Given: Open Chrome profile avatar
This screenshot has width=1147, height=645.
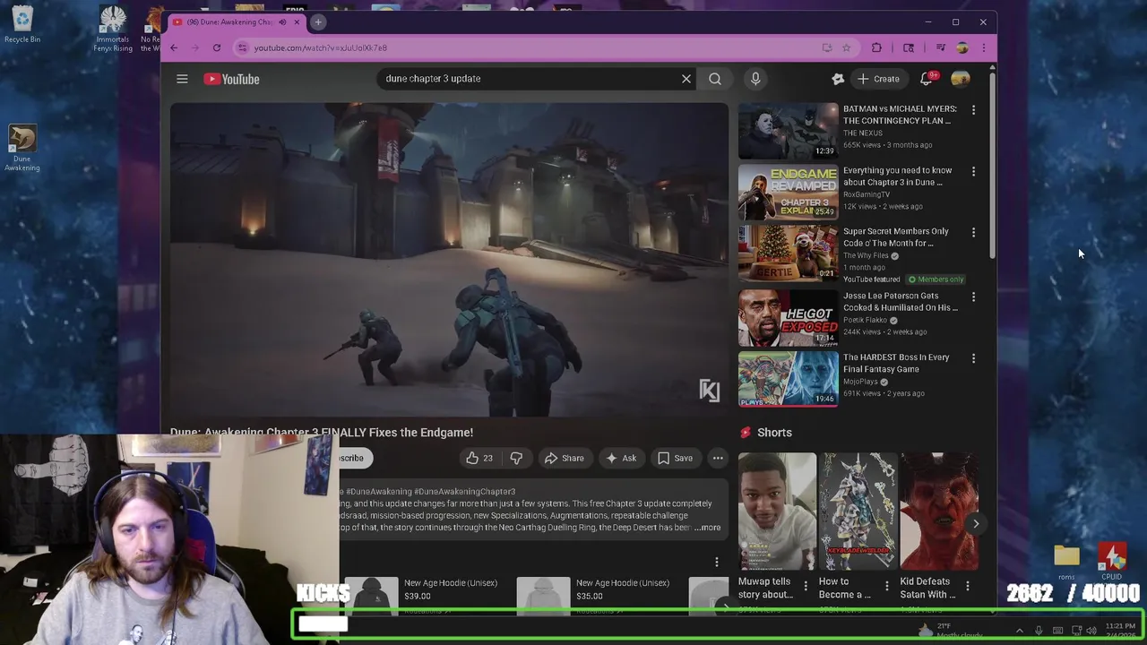Looking at the screenshot, I should pyautogui.click(x=962, y=47).
